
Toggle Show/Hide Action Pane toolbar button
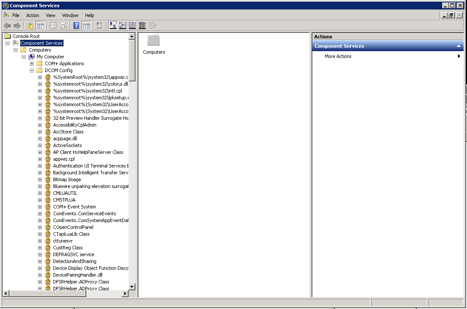pos(86,26)
